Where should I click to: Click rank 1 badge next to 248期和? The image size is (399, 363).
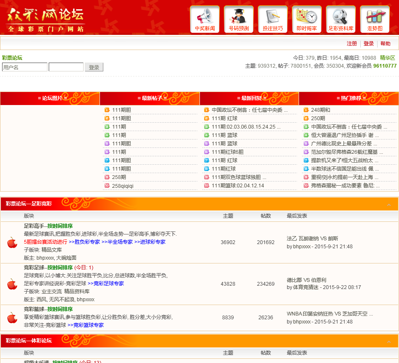[x=306, y=110]
